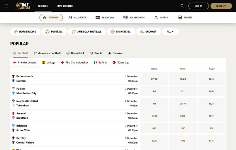The image size is (236, 150).
Task: Select Burnley home win at 19/5
Action: coord(154,140)
